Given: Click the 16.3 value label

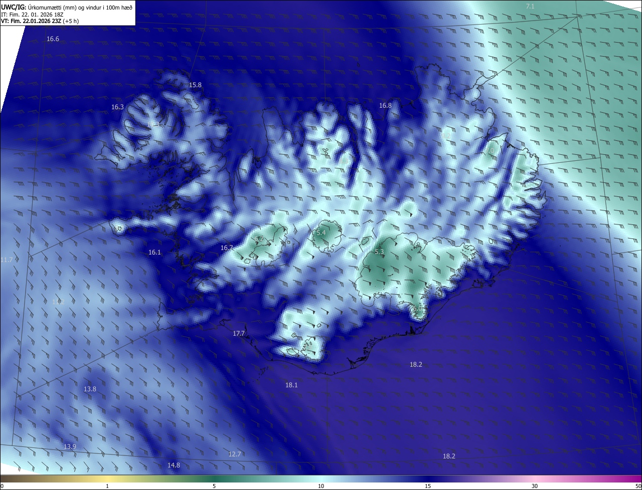Looking at the screenshot, I should (117, 107).
